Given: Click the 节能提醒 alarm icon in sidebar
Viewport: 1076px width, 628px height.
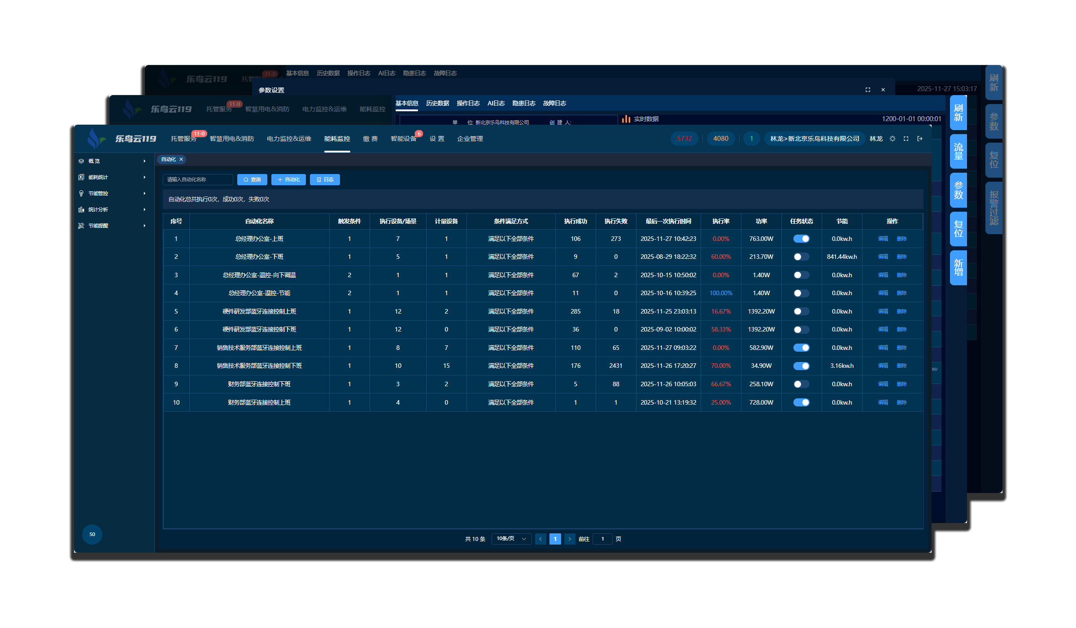Looking at the screenshot, I should (81, 226).
